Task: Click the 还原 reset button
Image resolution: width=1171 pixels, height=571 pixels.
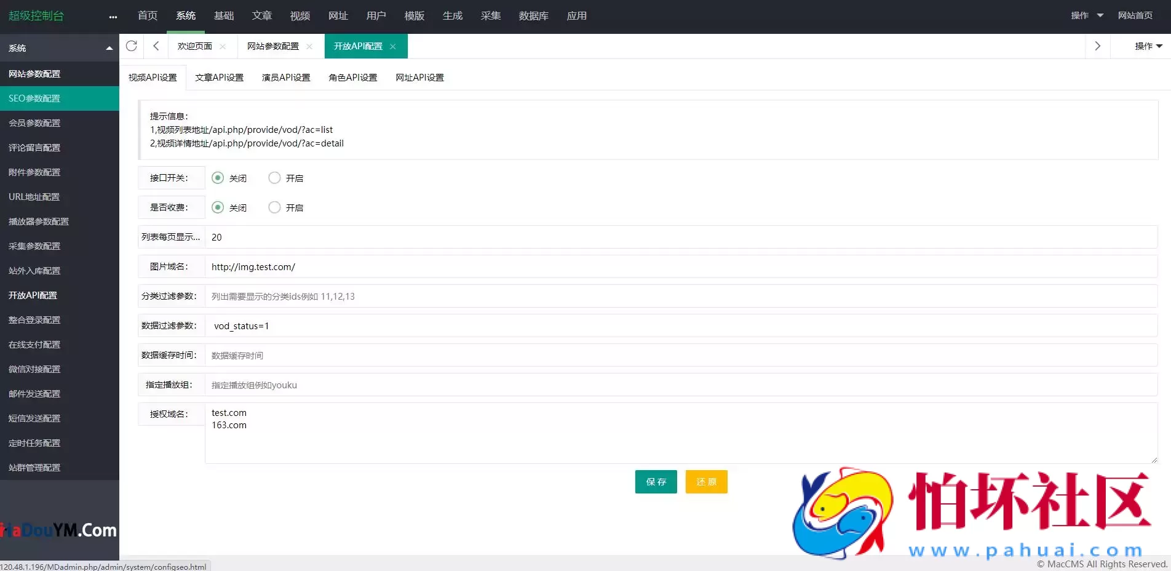Action: click(706, 482)
